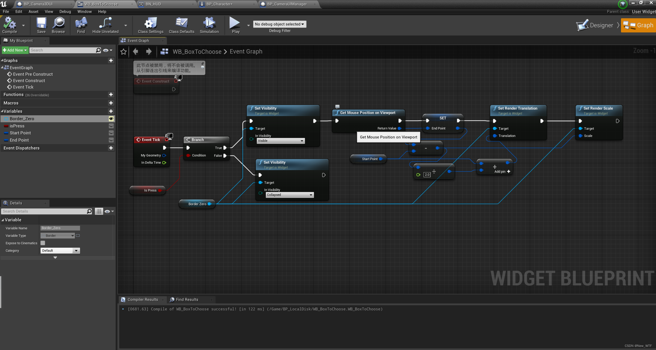Open the Debug menu

(65, 11)
